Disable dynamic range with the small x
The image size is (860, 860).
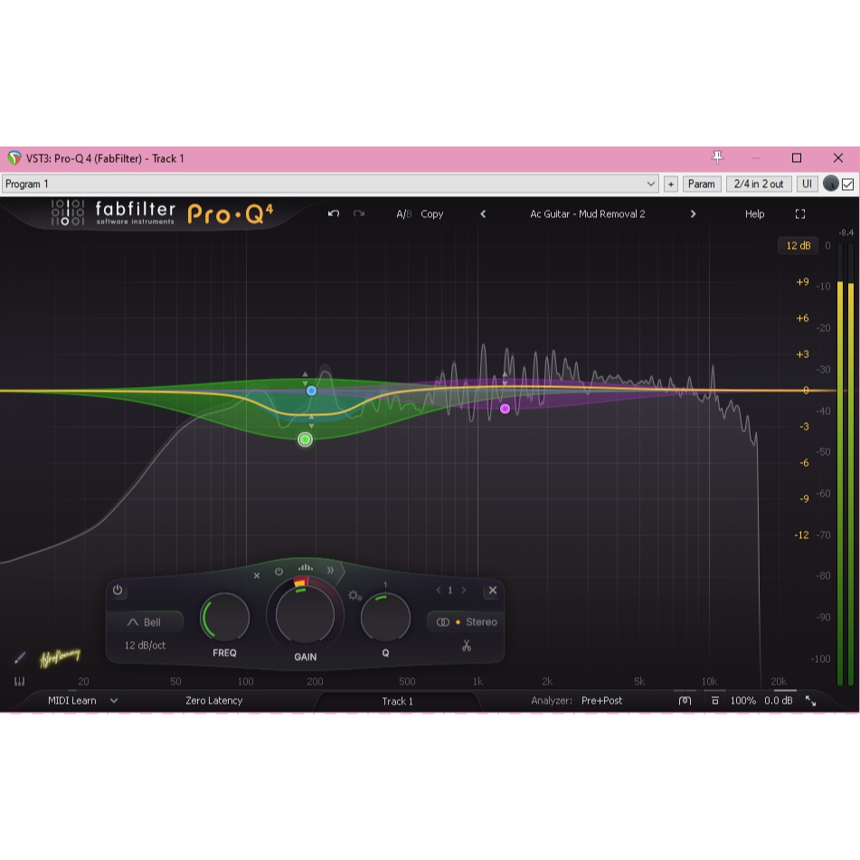pos(257,576)
